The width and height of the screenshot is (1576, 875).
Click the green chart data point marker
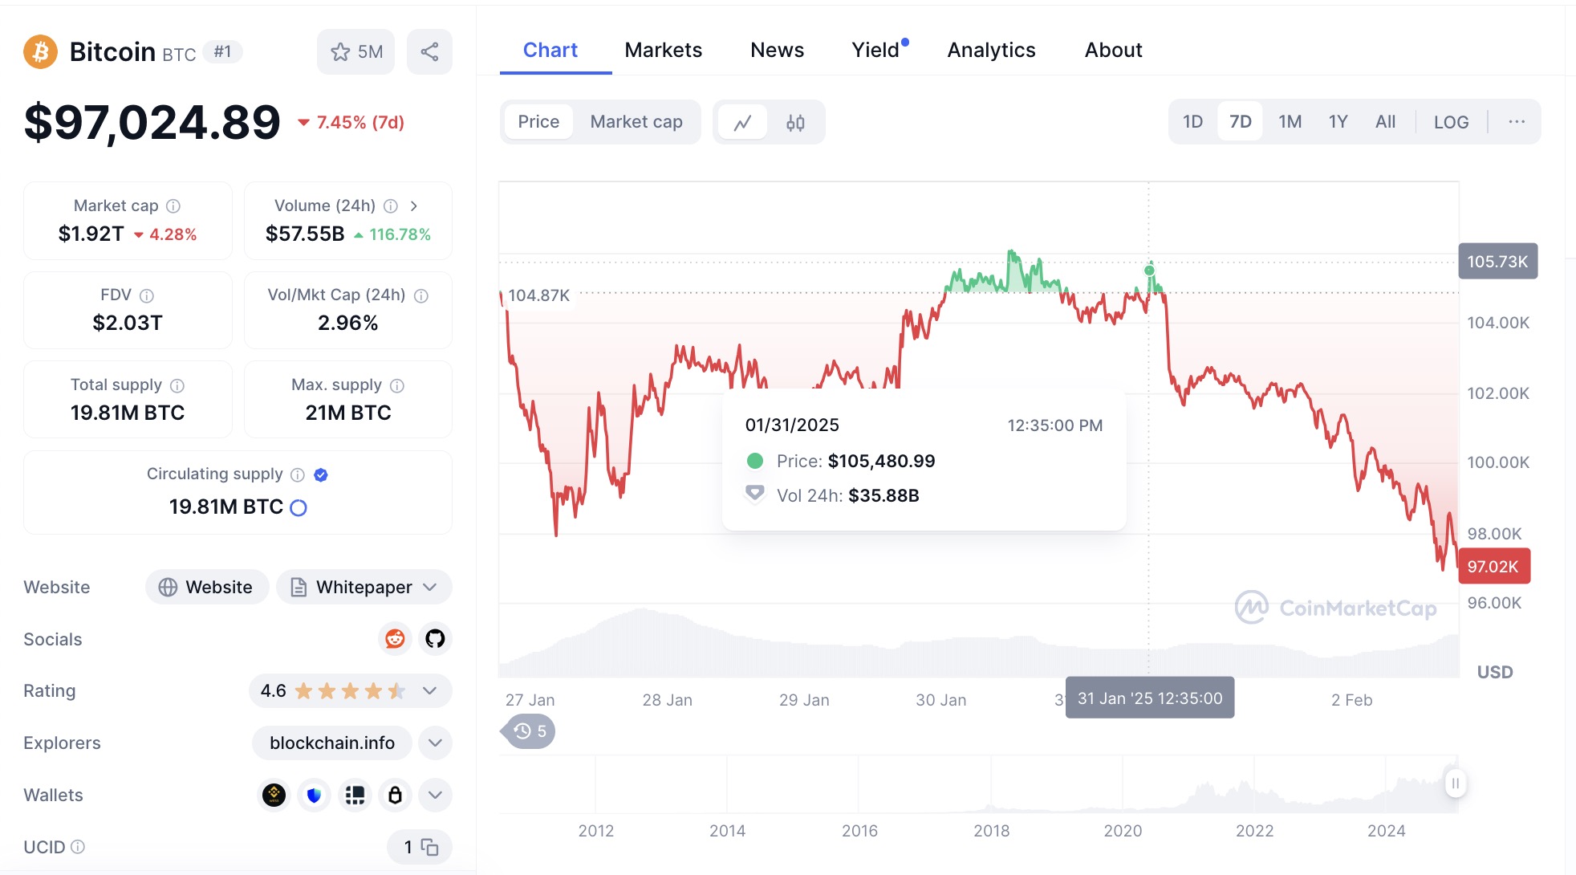pyautogui.click(x=1149, y=271)
